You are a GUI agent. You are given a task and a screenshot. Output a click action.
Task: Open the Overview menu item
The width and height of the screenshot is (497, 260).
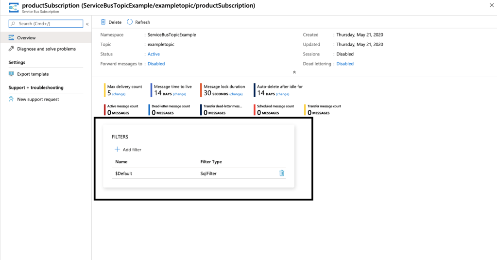click(x=26, y=38)
